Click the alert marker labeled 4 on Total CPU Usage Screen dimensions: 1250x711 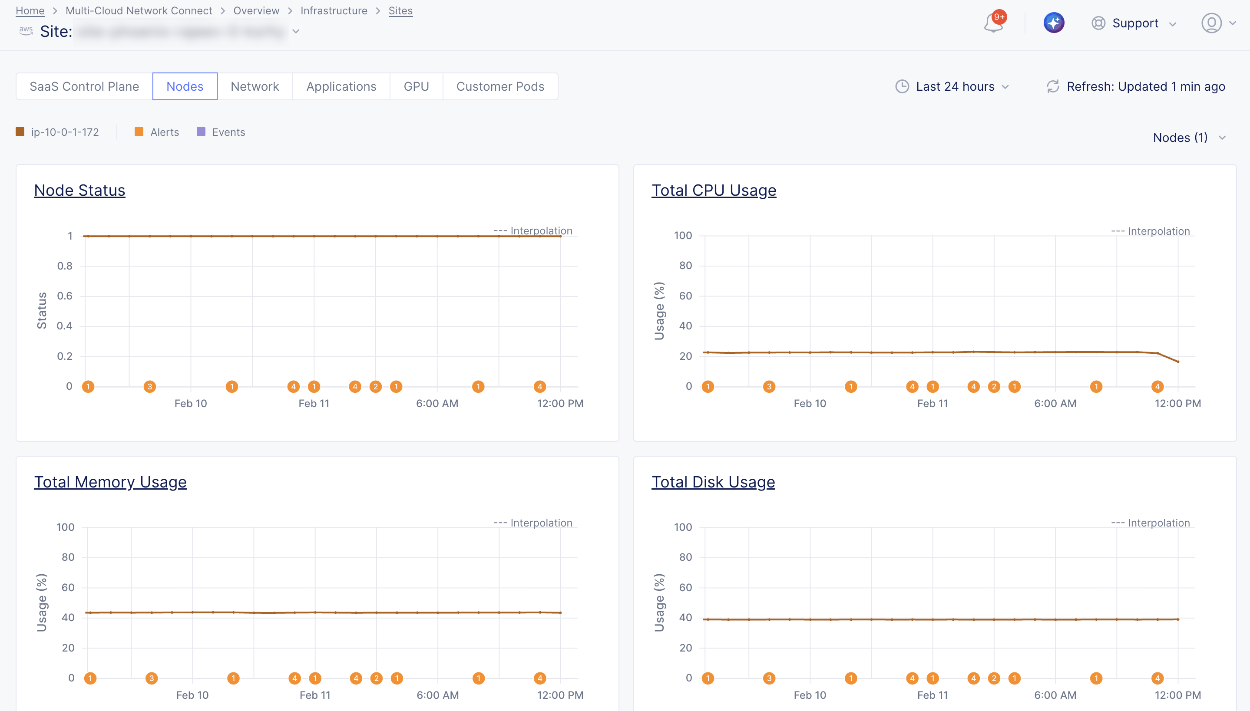[913, 386]
